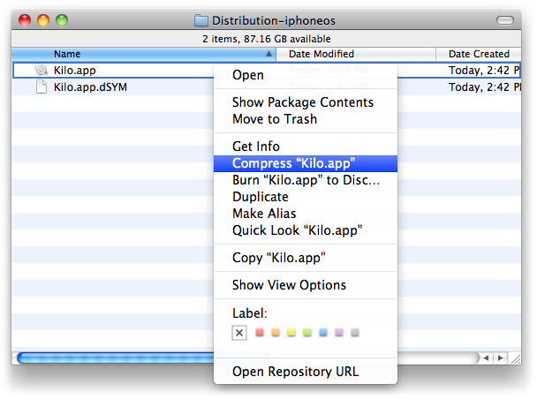Apply the yellow label color
The width and height of the screenshot is (537, 399).
tap(291, 333)
